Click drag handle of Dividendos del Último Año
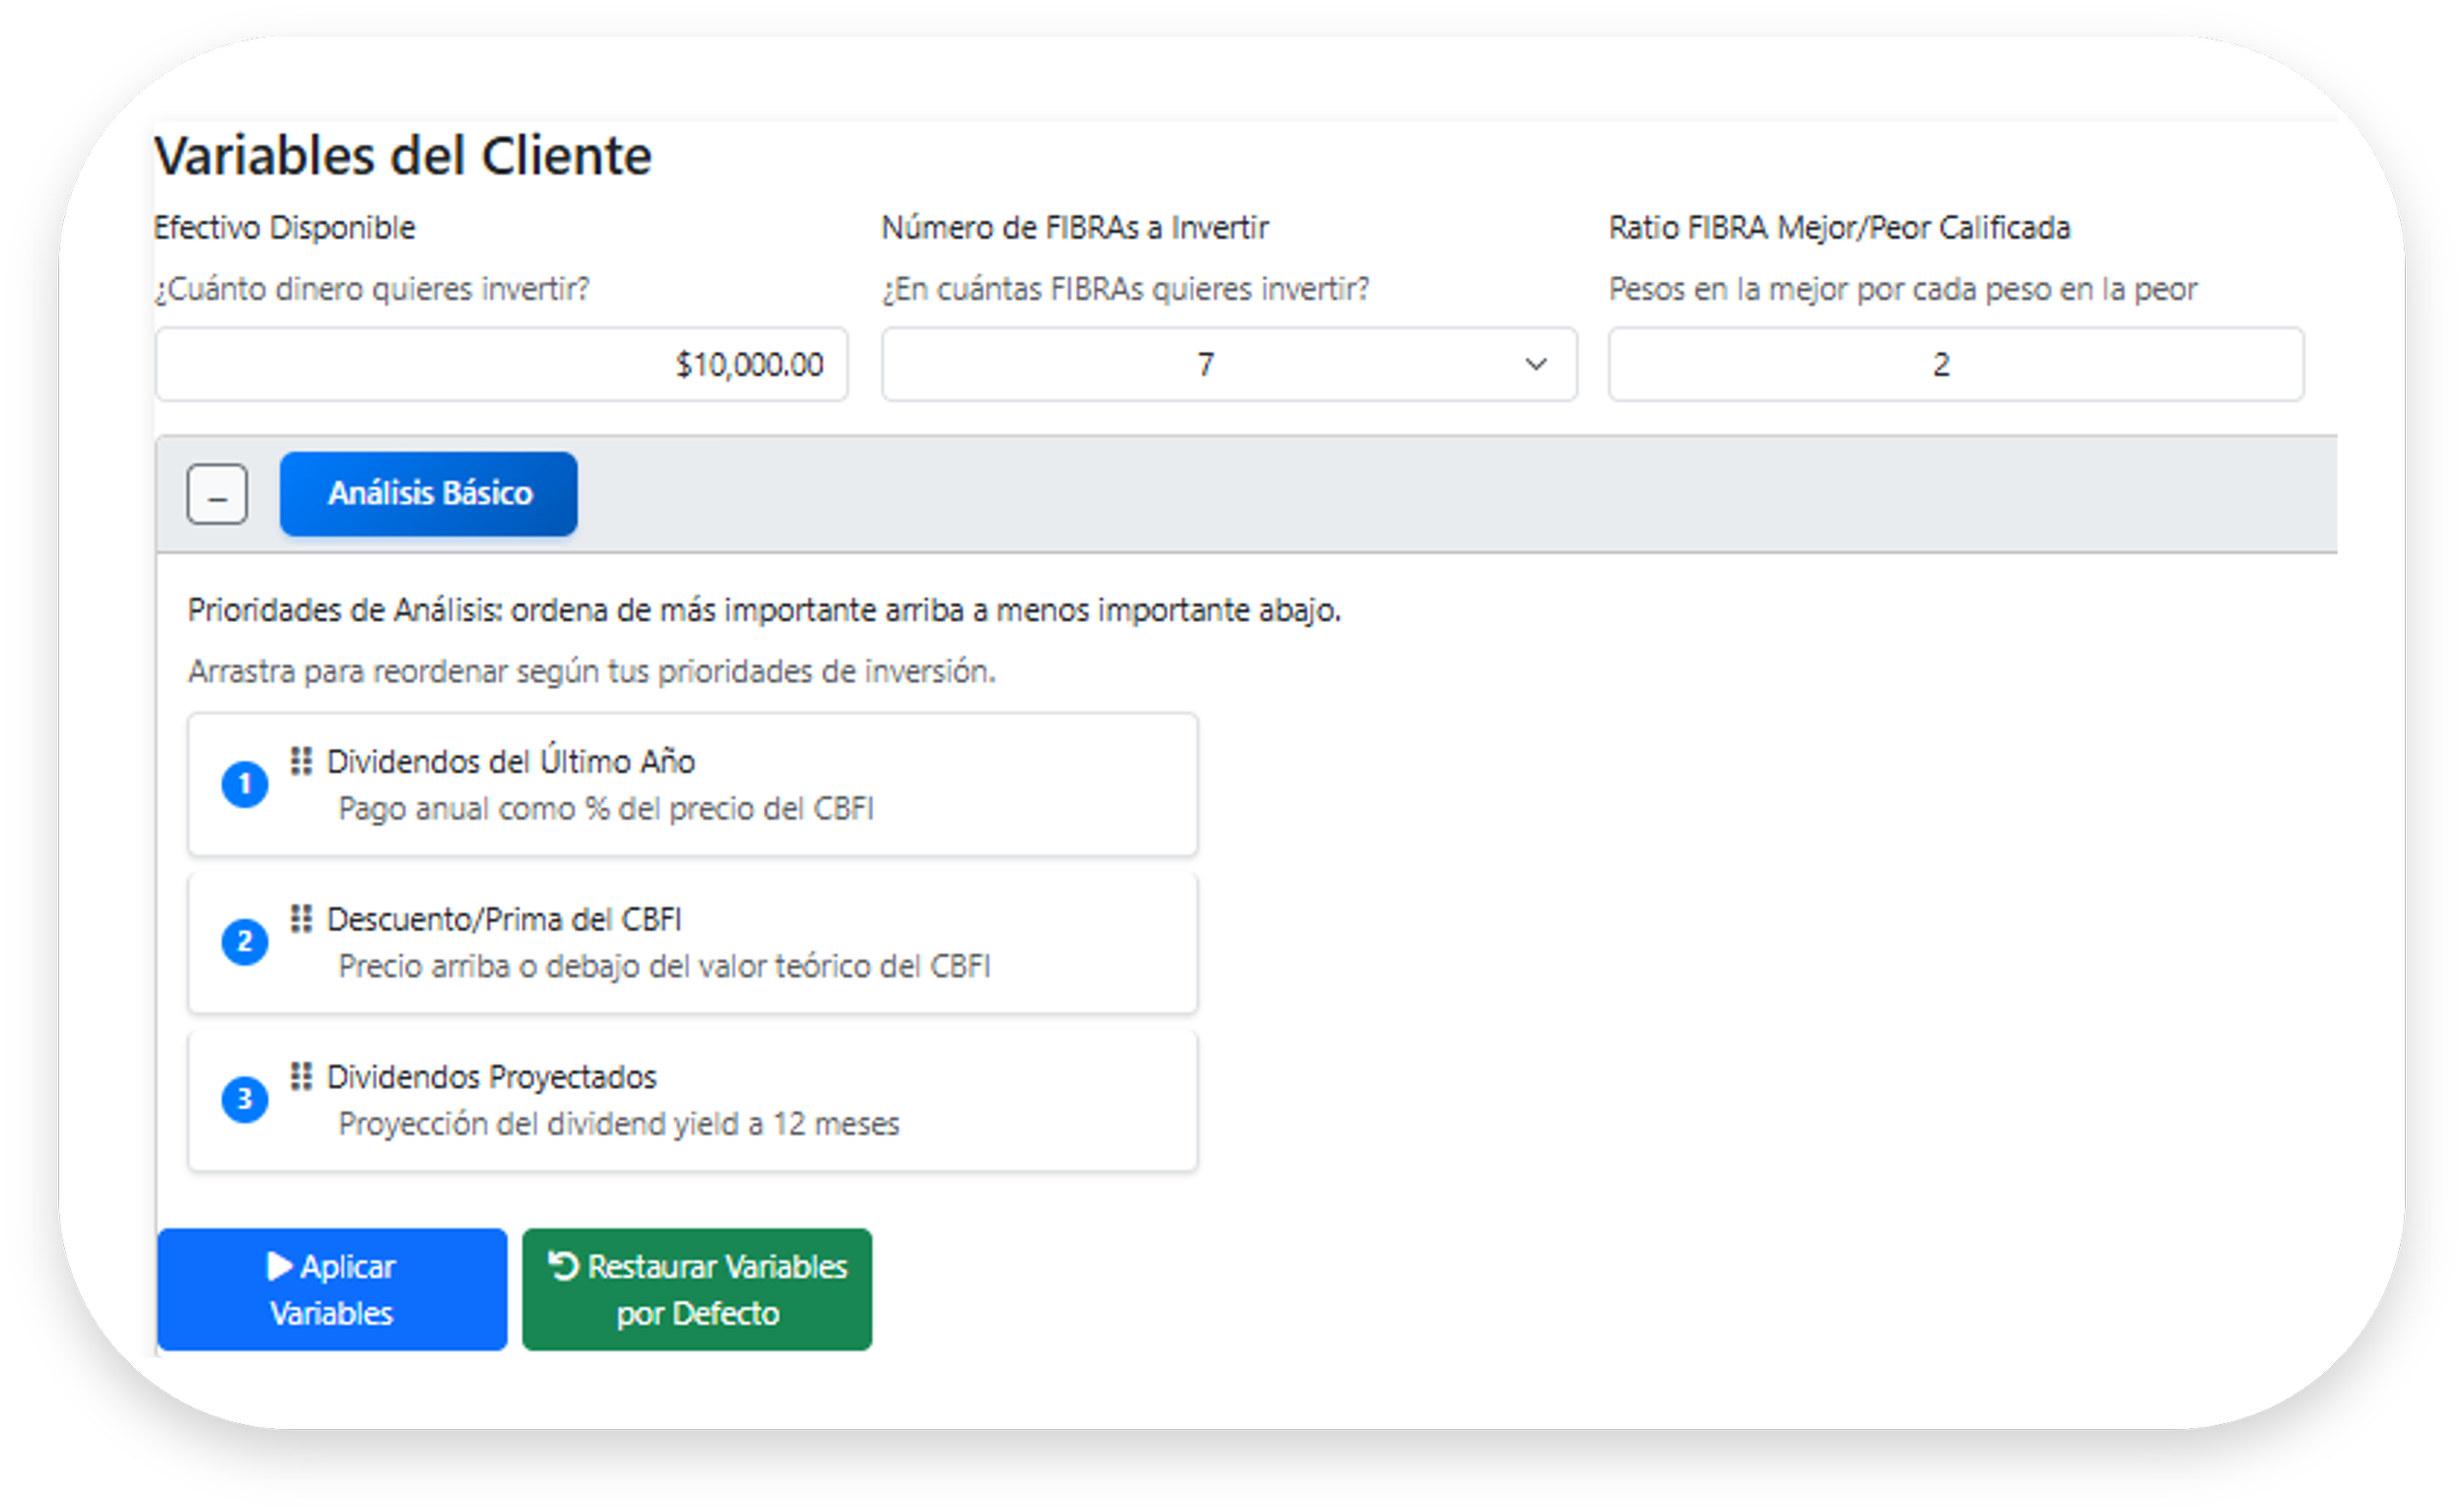The width and height of the screenshot is (2464, 1512). click(x=301, y=761)
